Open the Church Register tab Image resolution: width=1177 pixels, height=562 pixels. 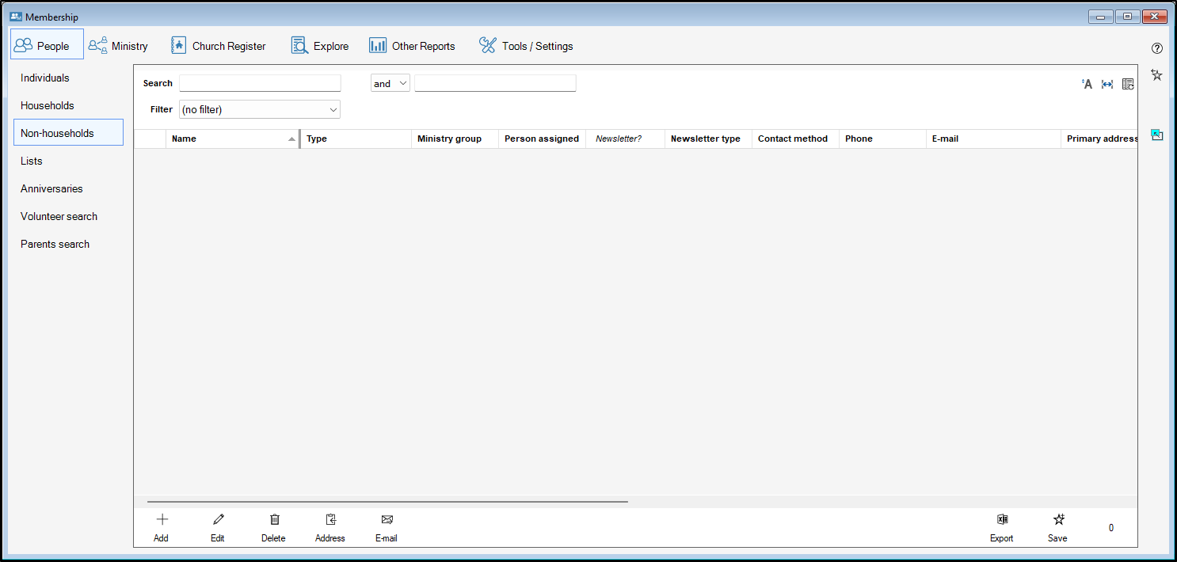point(219,46)
